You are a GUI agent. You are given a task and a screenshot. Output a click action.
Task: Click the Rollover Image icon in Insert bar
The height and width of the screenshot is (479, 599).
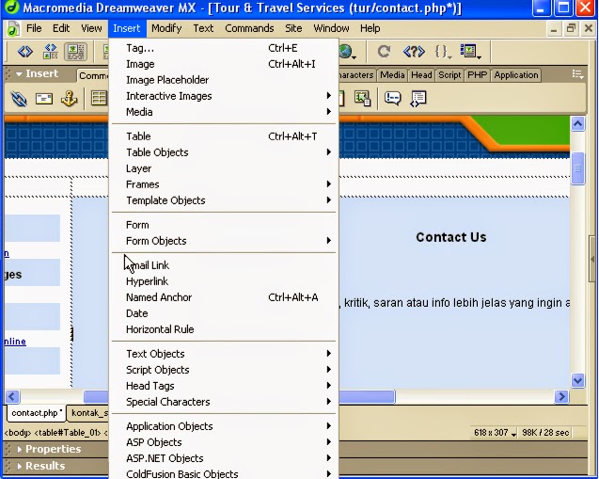tap(362, 99)
